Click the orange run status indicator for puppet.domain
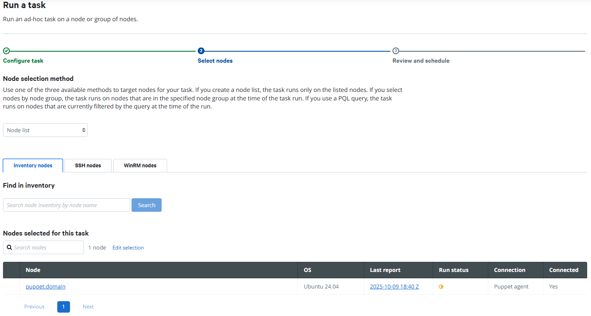 441,286
